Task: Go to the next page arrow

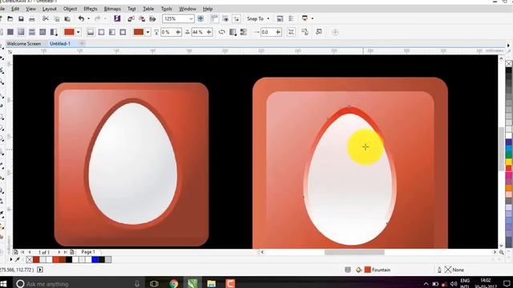Action: (x=59, y=252)
